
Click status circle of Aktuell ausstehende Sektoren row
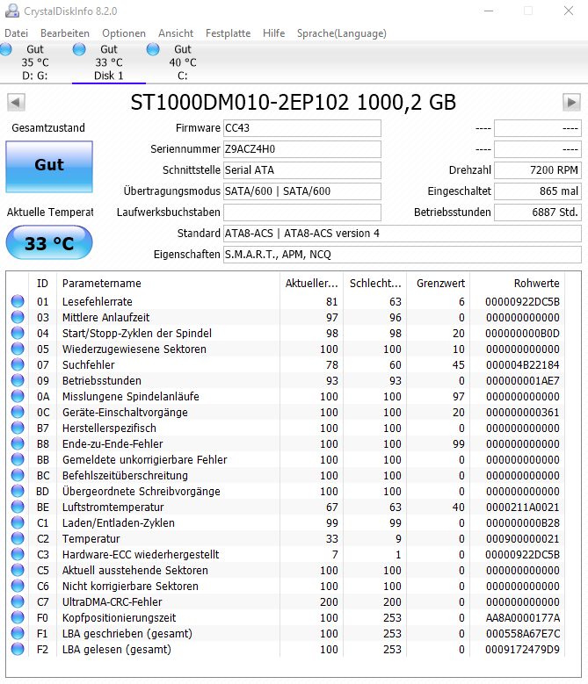(x=18, y=570)
